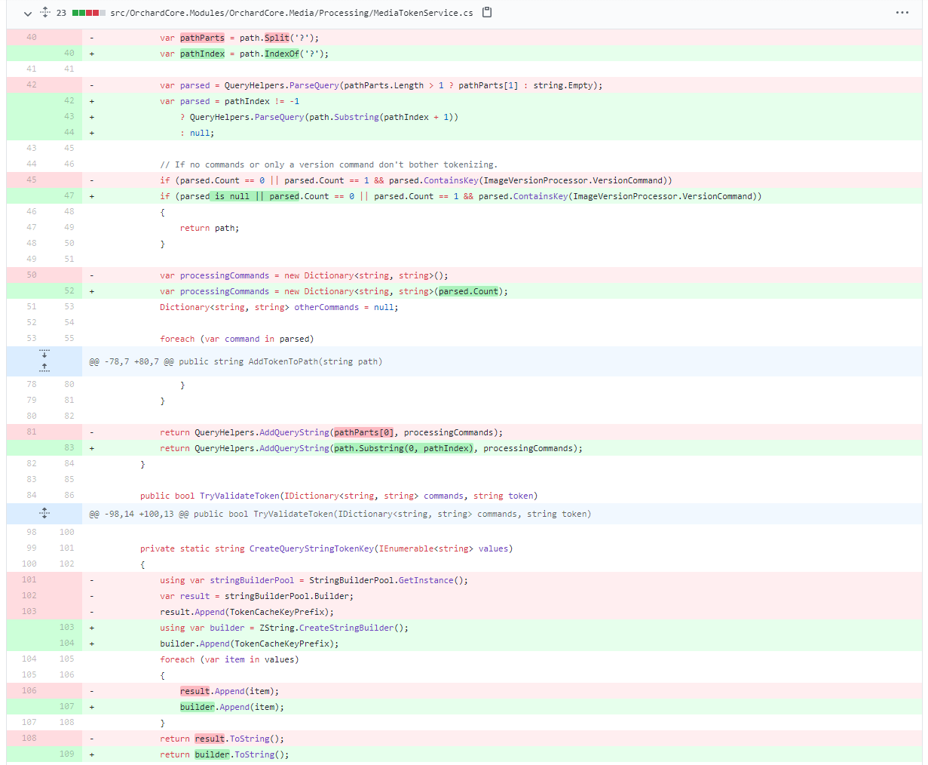The image size is (928, 765).
Task: Click removed line number 45
Action: coord(31,180)
